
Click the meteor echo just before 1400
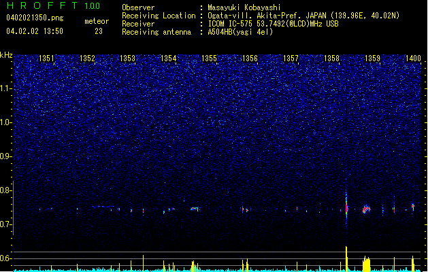pyautogui.click(x=413, y=207)
